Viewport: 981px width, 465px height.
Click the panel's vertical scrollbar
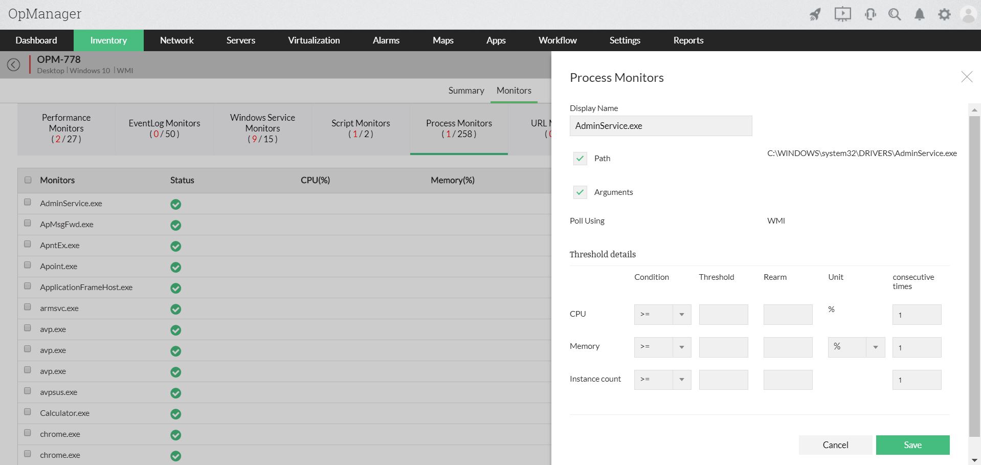[x=974, y=276]
